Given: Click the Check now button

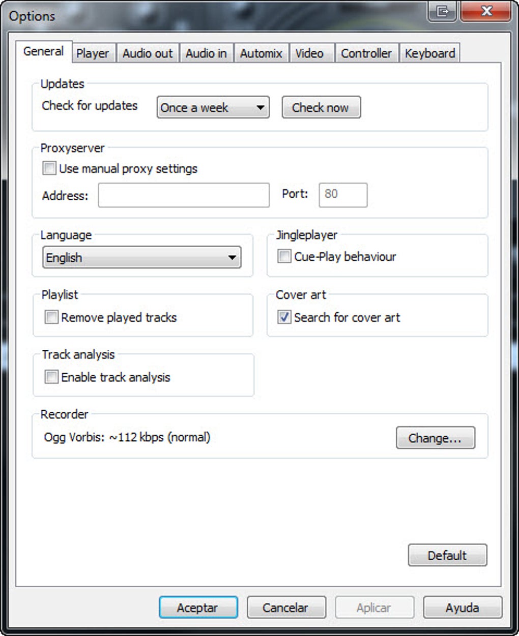Looking at the screenshot, I should click(x=321, y=108).
